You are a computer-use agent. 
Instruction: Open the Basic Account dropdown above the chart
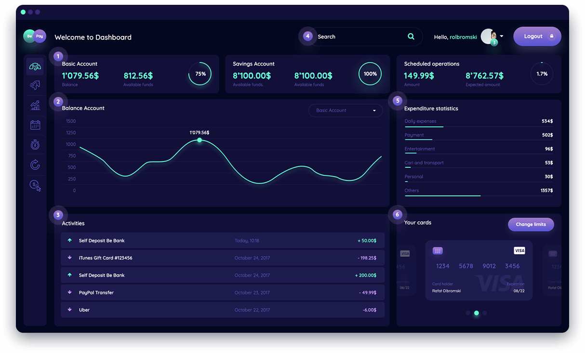(x=345, y=110)
